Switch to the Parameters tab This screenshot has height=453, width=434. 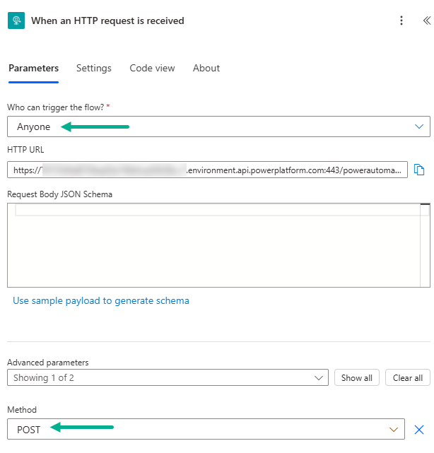pyautogui.click(x=33, y=69)
